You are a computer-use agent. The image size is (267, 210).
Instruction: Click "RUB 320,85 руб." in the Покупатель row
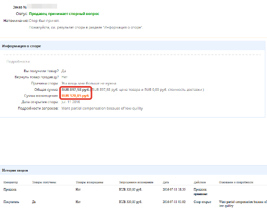pyautogui.click(x=130, y=202)
